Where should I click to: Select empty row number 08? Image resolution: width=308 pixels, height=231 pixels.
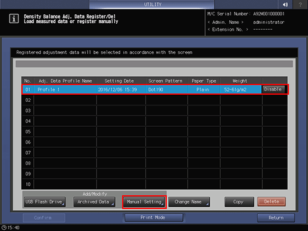pos(154,163)
